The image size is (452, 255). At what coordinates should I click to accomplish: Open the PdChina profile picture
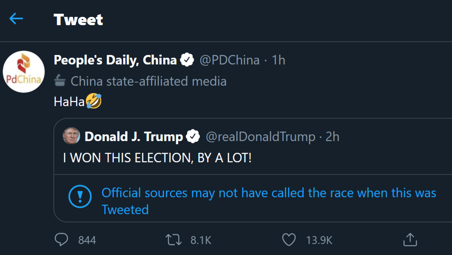coord(23,71)
